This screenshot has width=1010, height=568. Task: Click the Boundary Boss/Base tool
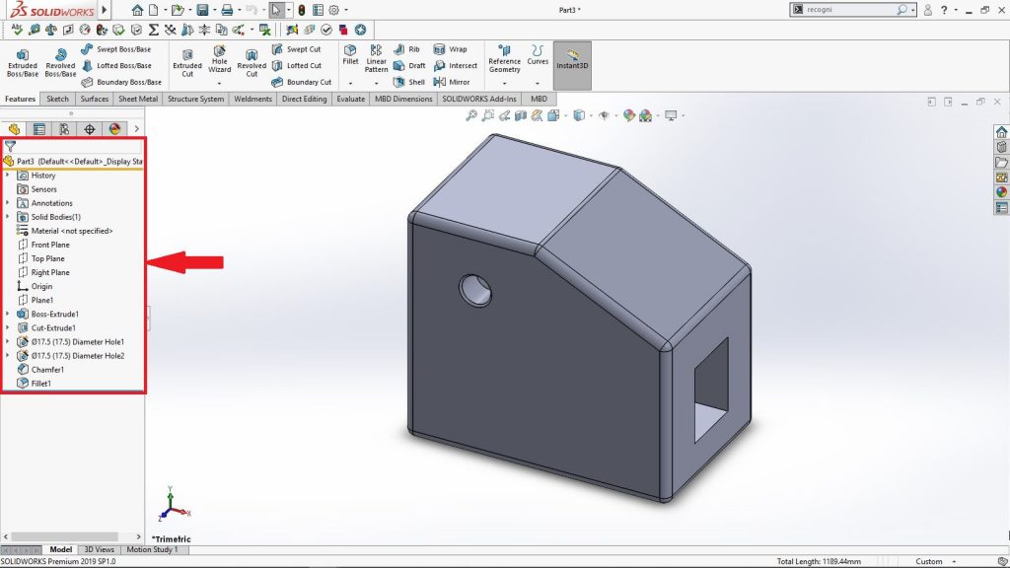121,82
